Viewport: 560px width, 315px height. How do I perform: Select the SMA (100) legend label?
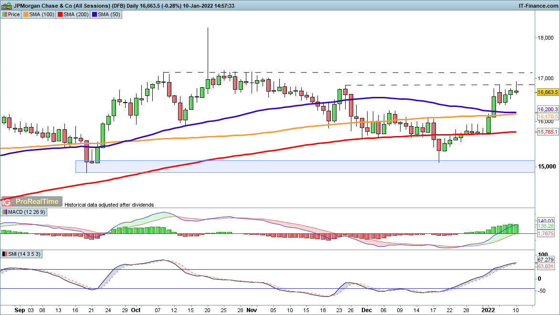[42, 15]
